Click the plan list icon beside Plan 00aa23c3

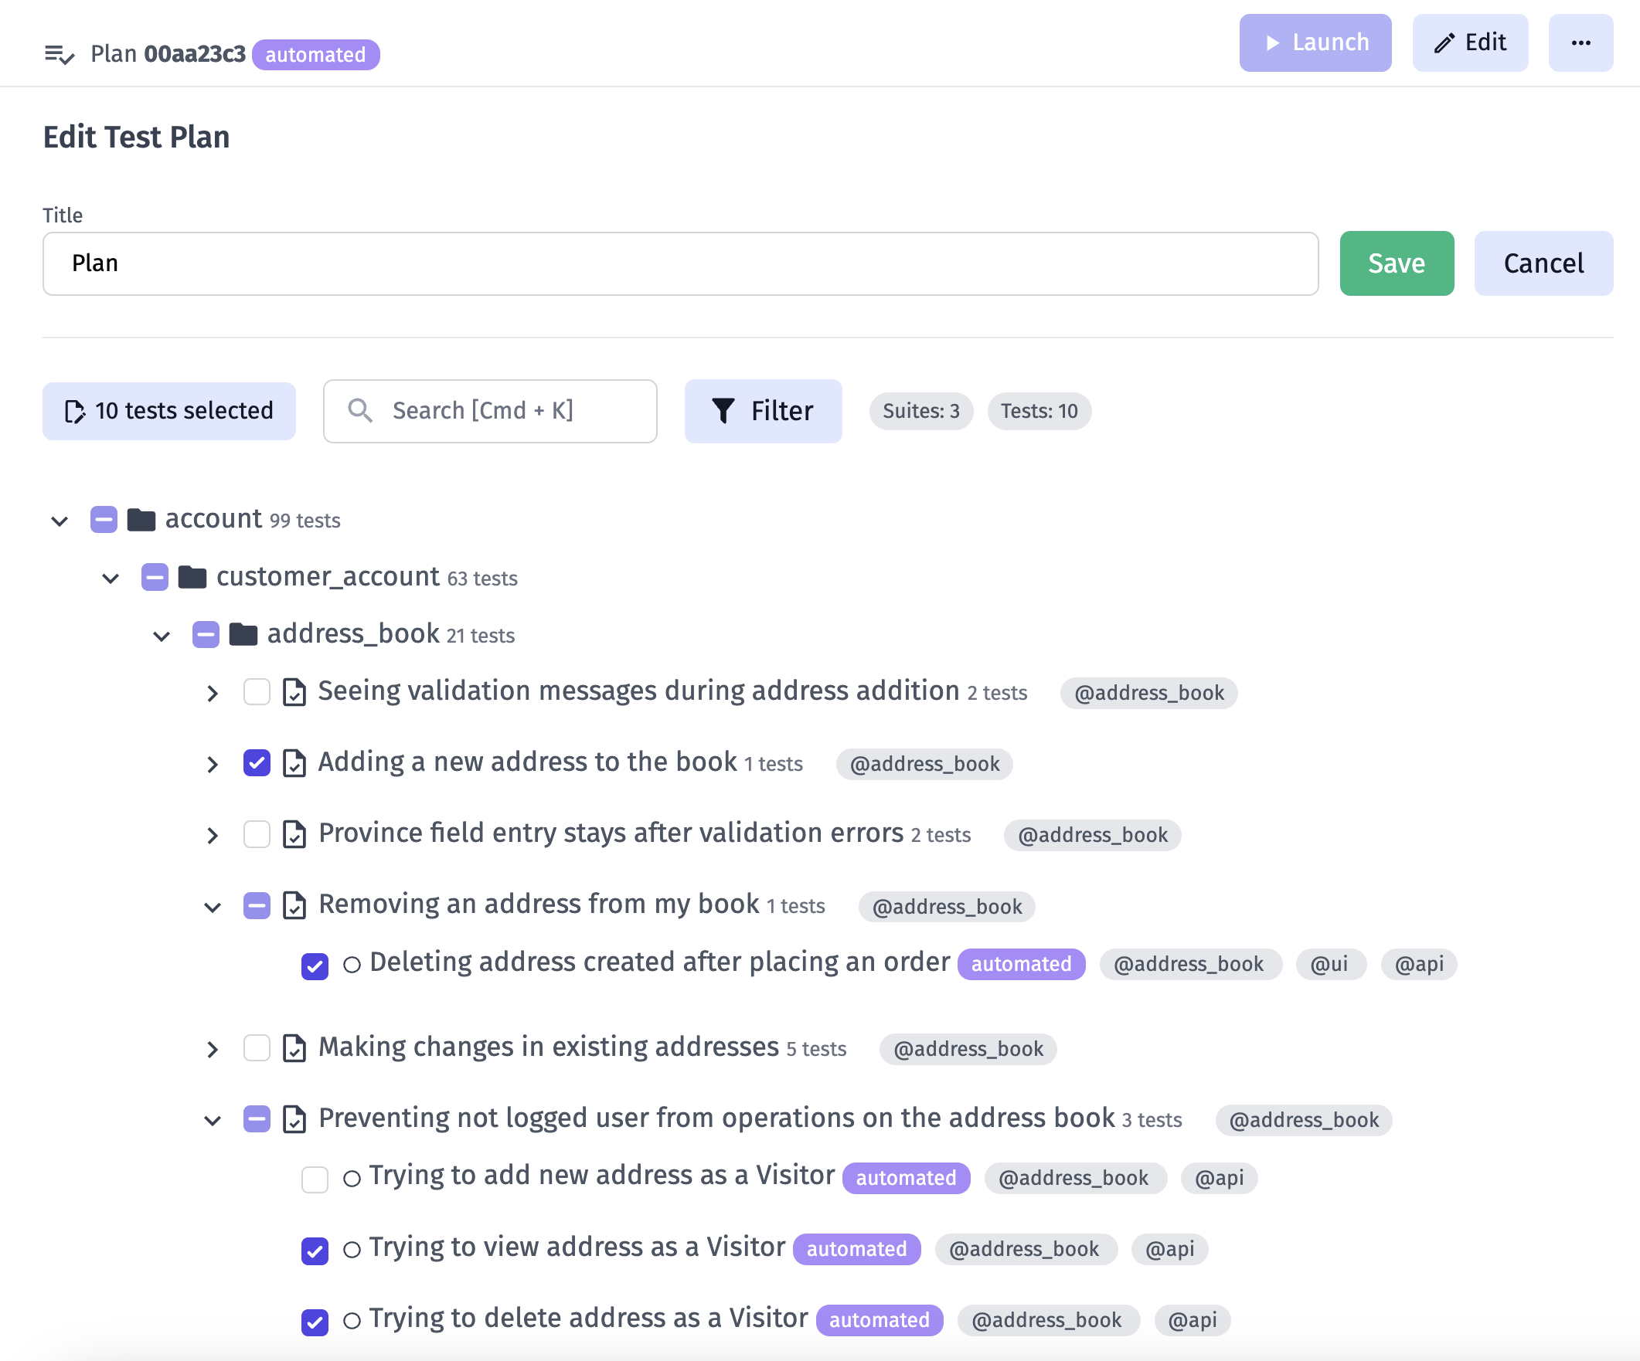point(60,54)
